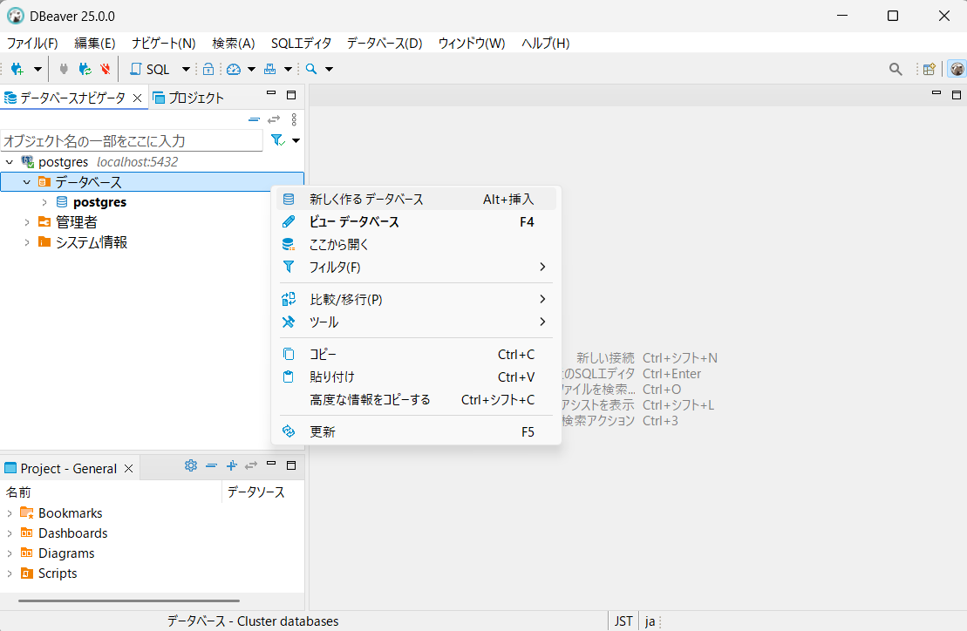
Task: Click the transaction lock icon in the toolbar
Action: coord(208,69)
